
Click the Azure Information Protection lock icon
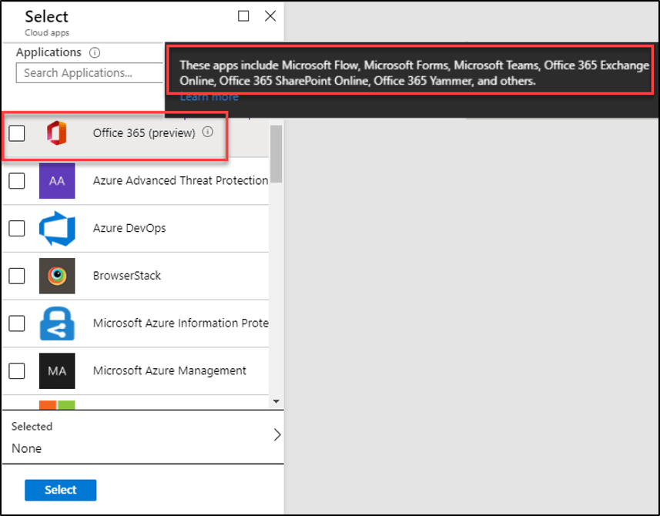click(x=57, y=323)
